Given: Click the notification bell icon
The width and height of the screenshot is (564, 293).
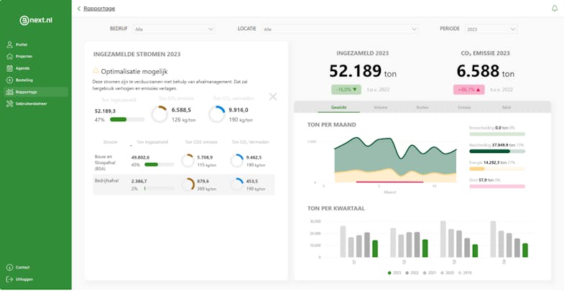Looking at the screenshot, I should coord(555,9).
